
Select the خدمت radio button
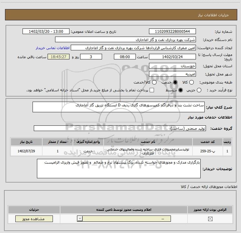click(175, 82)
